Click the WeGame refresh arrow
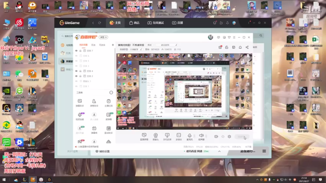The image size is (326, 183). (99, 23)
